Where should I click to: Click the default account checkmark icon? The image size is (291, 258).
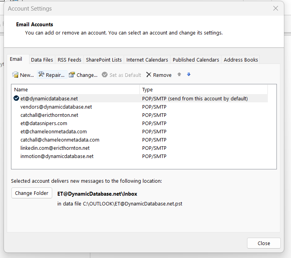click(16, 98)
